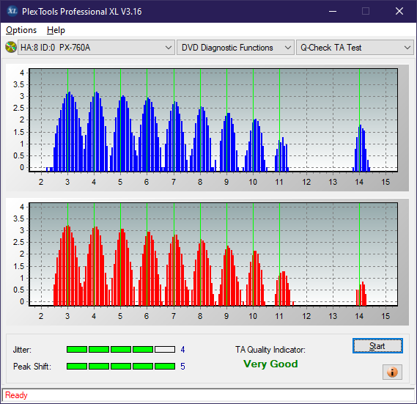Screen dimensions: 417x404
Task: Click the Peak Shift level bar indicator
Action: (x=121, y=366)
